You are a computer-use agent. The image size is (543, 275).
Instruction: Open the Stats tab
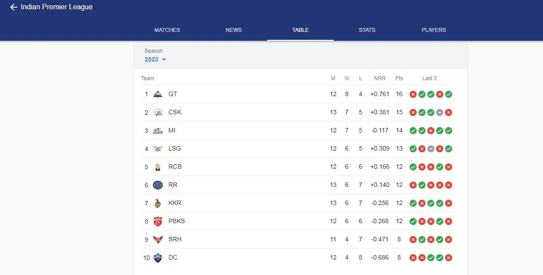[x=367, y=30]
